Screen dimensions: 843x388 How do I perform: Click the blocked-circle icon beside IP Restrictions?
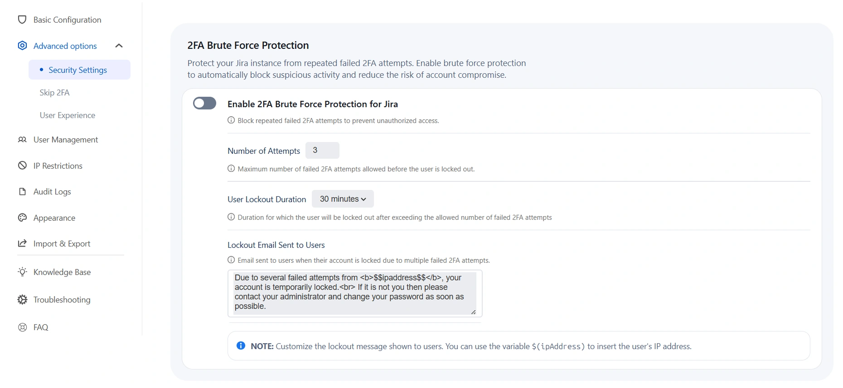(22, 166)
